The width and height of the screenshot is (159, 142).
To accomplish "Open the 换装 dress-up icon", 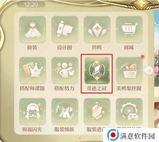I will pos(33,29).
